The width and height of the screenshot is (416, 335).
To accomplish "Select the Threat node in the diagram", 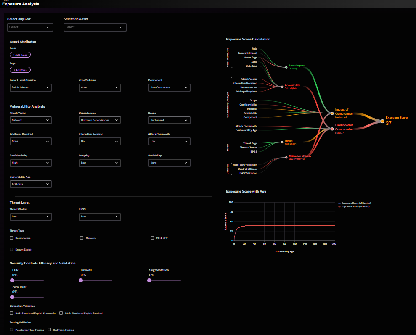I will (282, 142).
